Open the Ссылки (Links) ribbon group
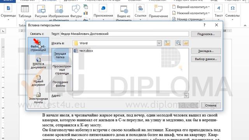249x140 pixels. coord(140,12)
